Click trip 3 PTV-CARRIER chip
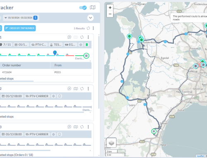Image resolution: width=207 pixels, height=158 pixels. click(37, 134)
